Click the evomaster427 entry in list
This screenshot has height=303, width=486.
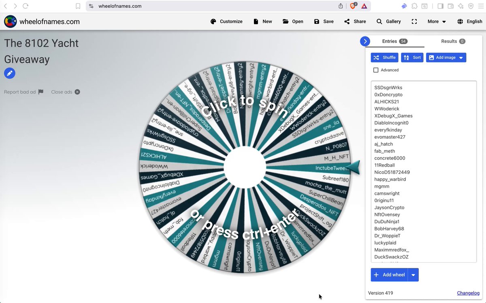[x=390, y=137]
